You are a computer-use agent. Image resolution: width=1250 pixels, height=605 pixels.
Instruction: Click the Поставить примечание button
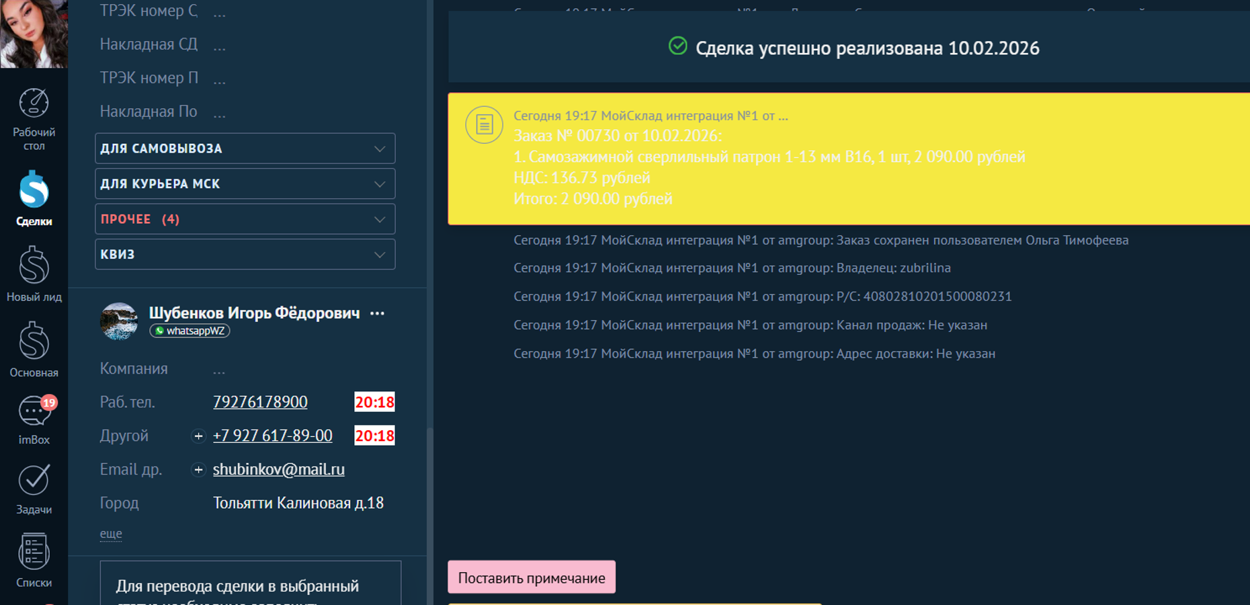tap(531, 577)
